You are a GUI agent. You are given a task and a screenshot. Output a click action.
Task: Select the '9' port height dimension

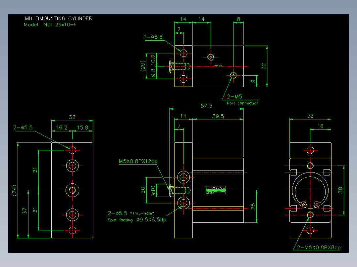[x=253, y=81]
